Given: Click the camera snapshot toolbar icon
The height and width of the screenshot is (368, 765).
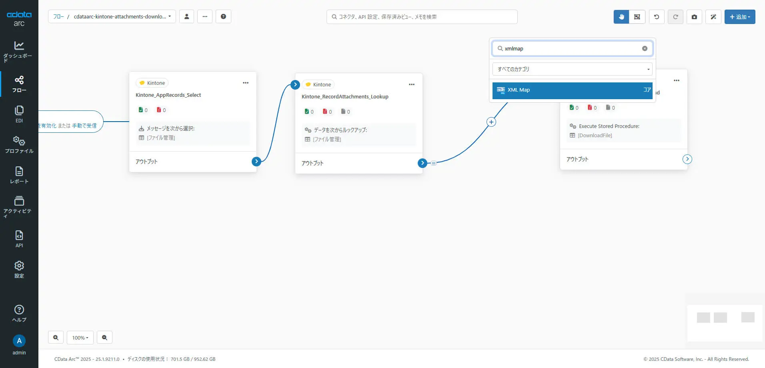Looking at the screenshot, I should pyautogui.click(x=694, y=17).
